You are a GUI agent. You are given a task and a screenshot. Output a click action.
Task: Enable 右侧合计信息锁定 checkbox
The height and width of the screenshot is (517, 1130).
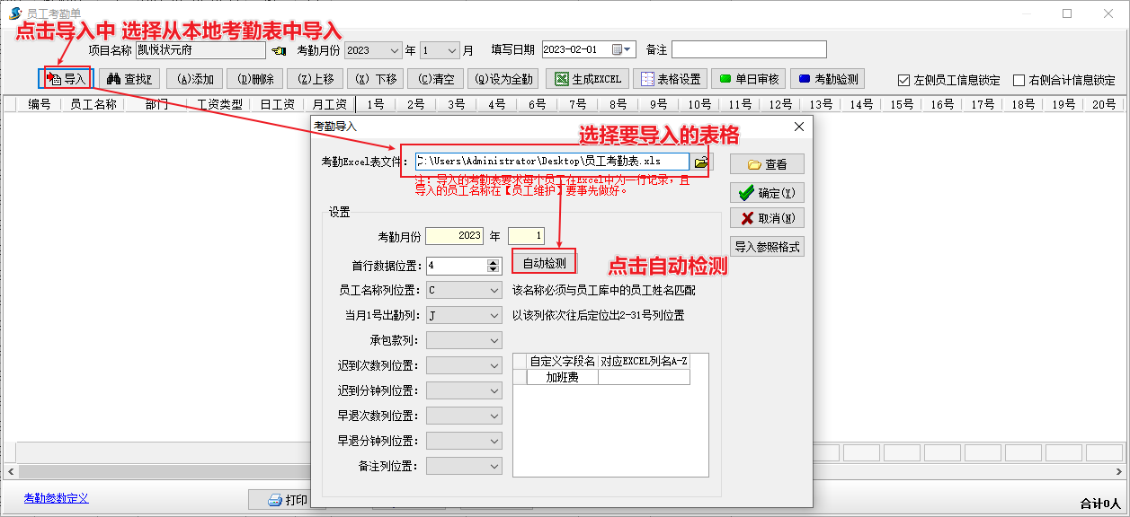coord(1019,80)
